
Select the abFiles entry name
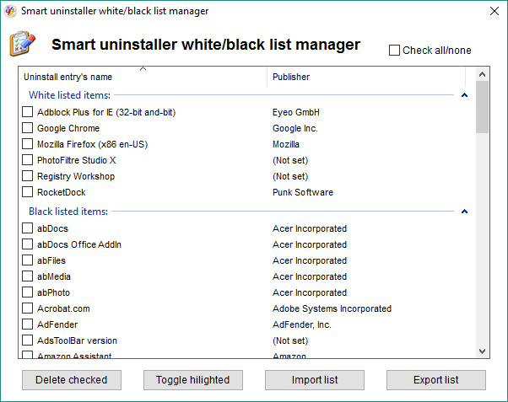coord(51,260)
